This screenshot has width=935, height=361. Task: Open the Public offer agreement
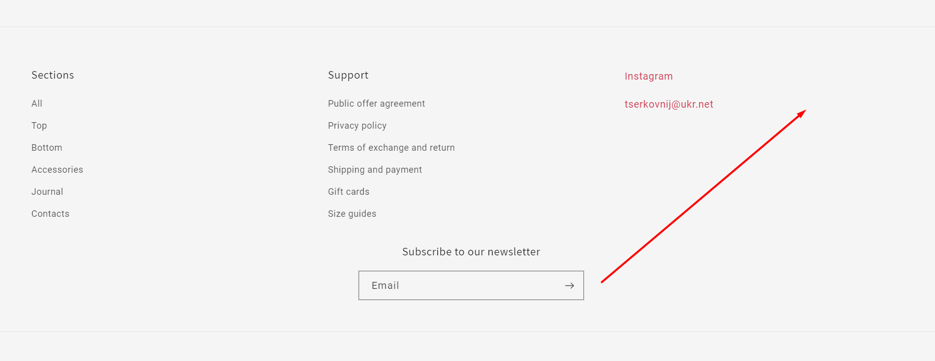click(x=376, y=104)
